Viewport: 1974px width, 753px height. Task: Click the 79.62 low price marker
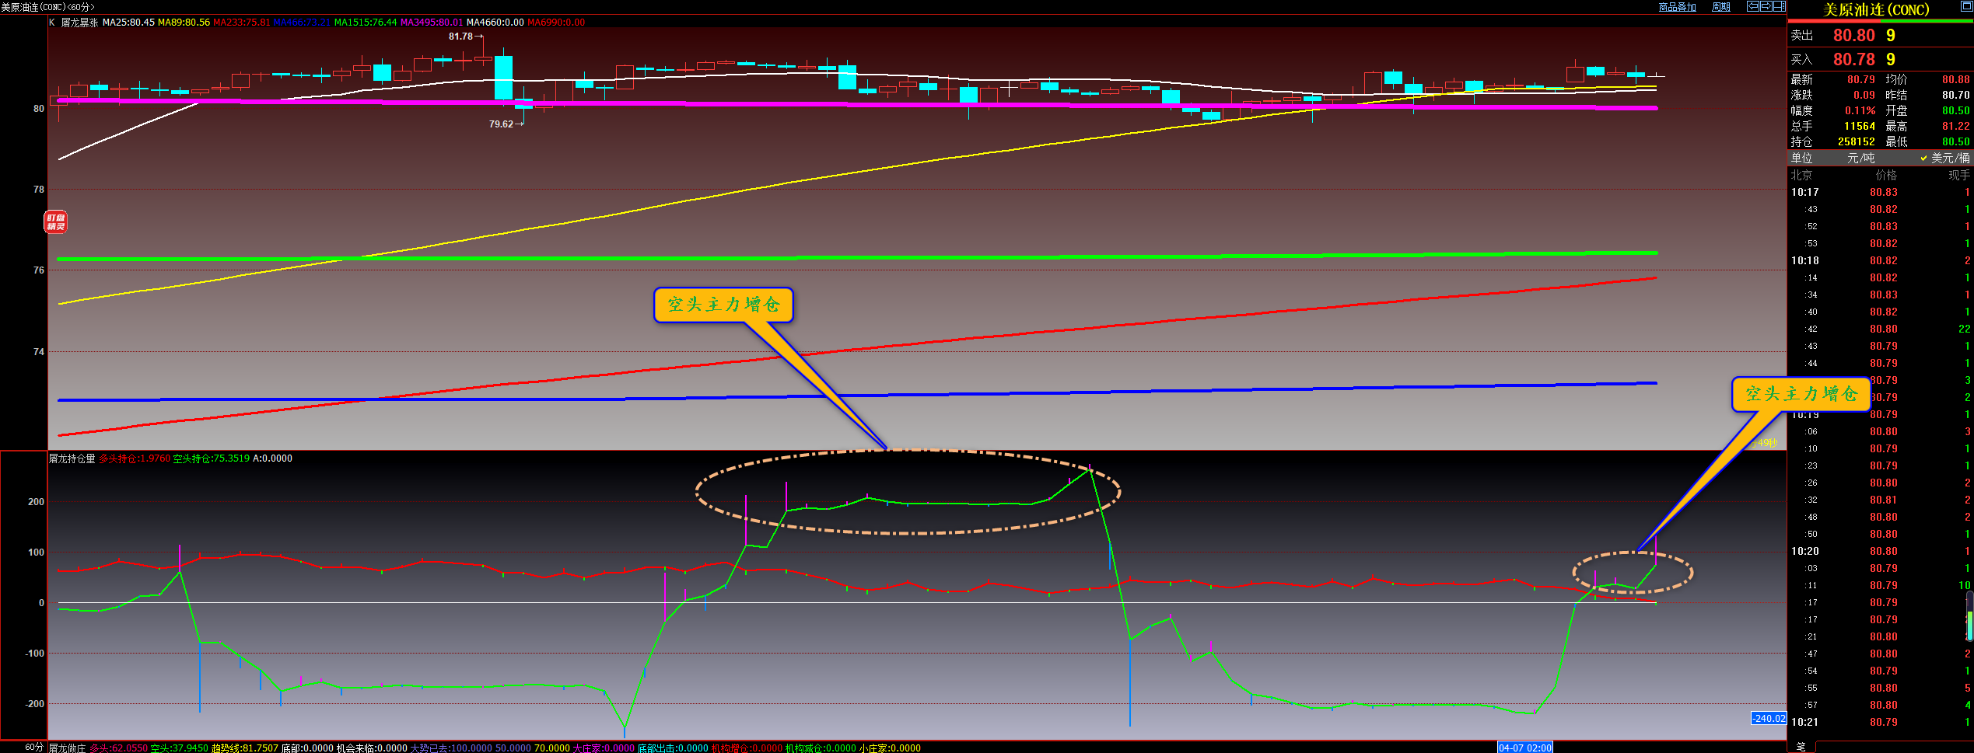tap(502, 124)
